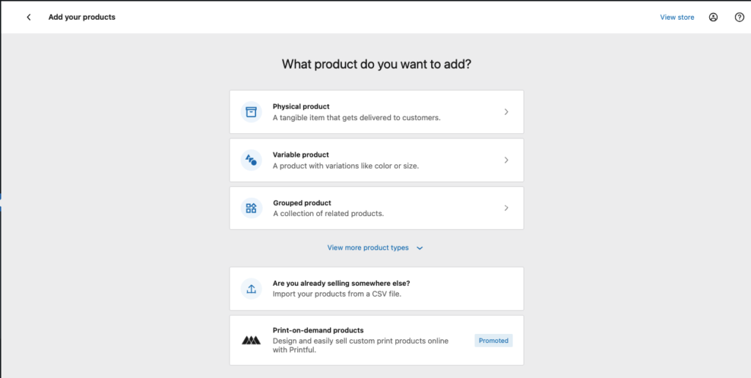
Task: Expand the View more product types chevron
Action: (x=420, y=248)
